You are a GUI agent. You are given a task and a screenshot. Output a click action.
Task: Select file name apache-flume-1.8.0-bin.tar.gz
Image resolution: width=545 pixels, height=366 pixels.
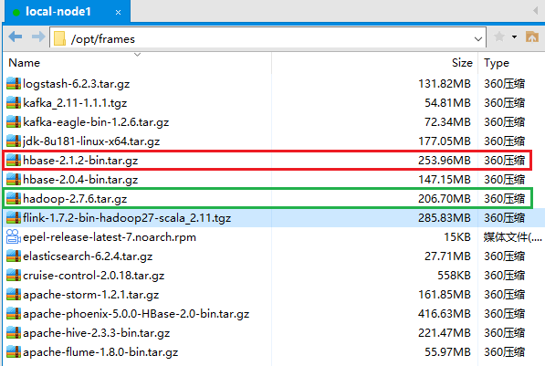pyautogui.click(x=100, y=352)
